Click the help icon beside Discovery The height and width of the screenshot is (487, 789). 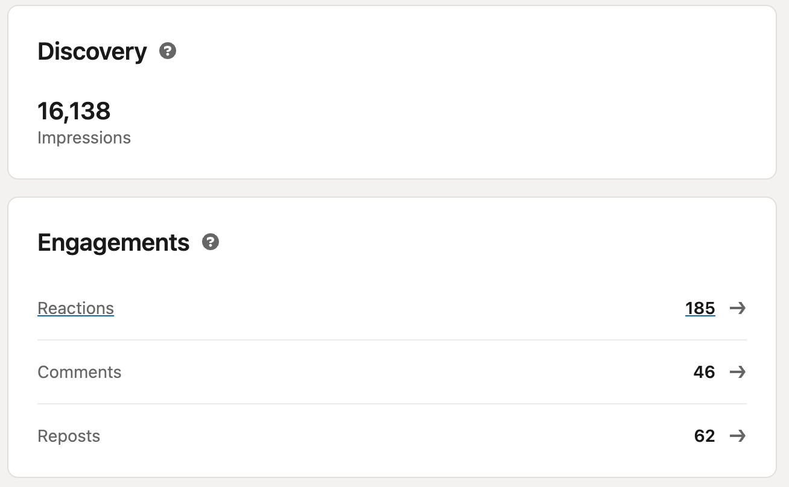[168, 51]
